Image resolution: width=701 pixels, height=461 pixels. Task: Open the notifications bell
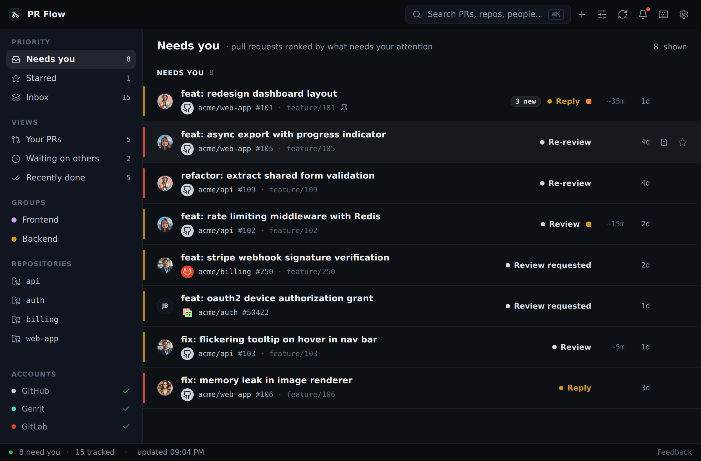(x=643, y=14)
